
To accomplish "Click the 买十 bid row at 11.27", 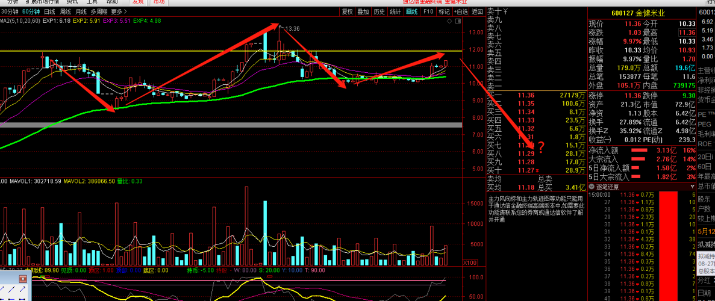I will [x=536, y=170].
